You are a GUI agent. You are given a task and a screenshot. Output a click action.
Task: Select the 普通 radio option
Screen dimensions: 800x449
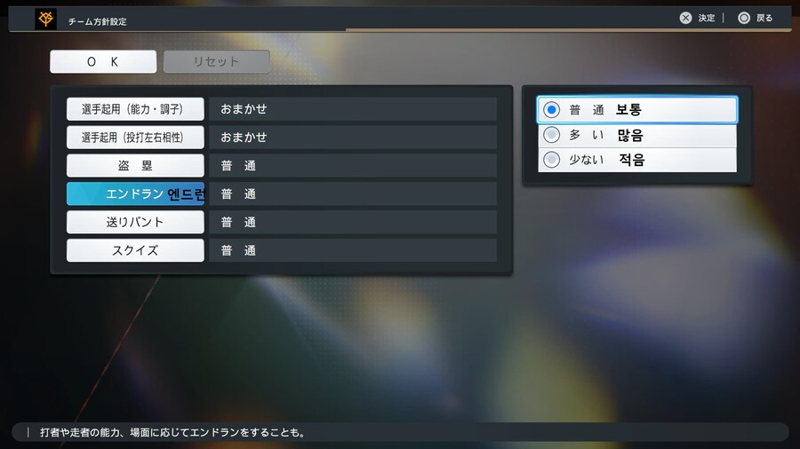click(x=552, y=110)
